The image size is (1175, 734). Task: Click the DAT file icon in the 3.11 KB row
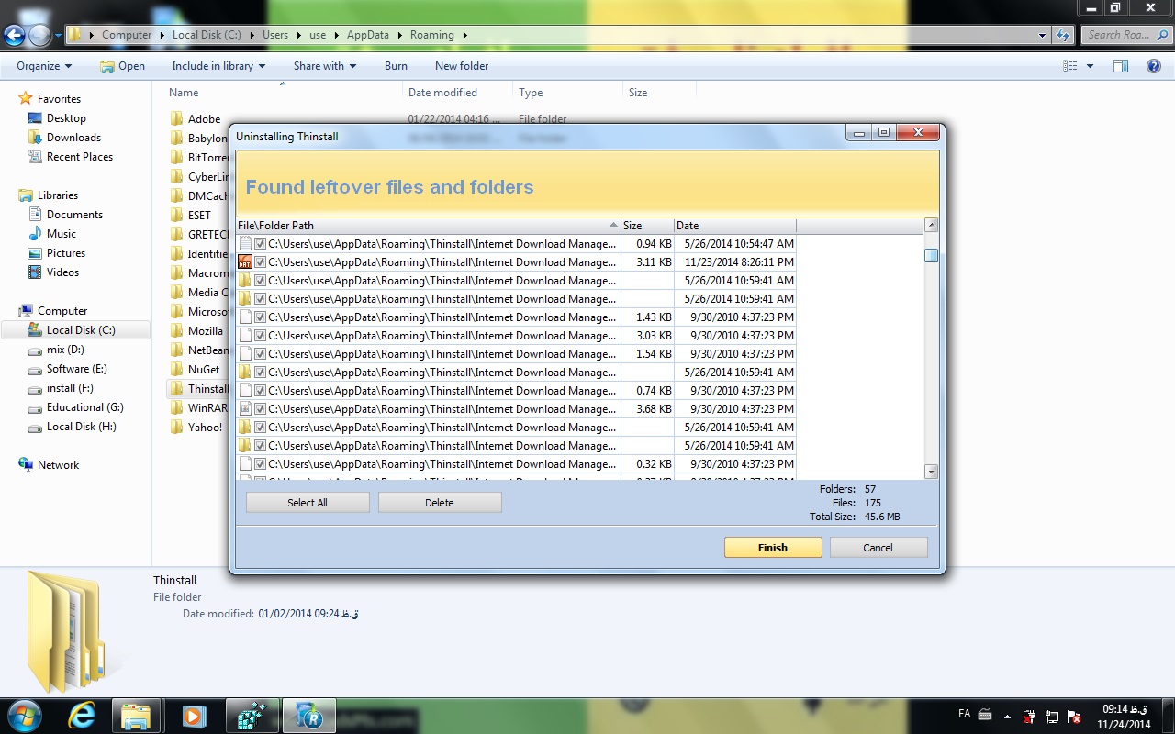point(245,262)
